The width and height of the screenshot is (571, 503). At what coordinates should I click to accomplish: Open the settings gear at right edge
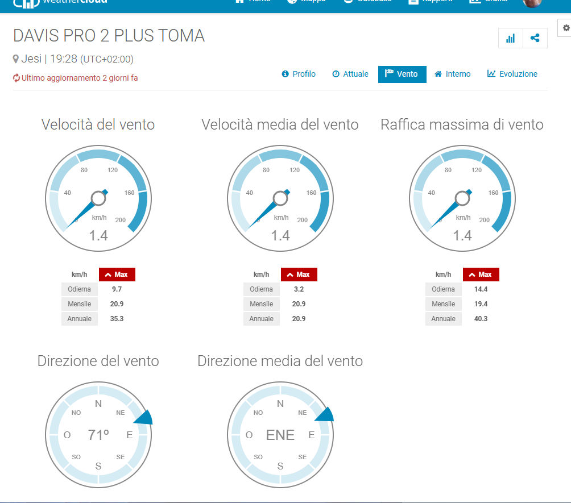tap(566, 27)
